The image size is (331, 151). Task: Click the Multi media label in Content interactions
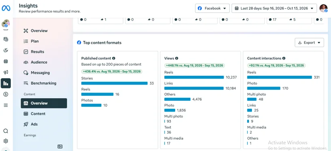256,127
